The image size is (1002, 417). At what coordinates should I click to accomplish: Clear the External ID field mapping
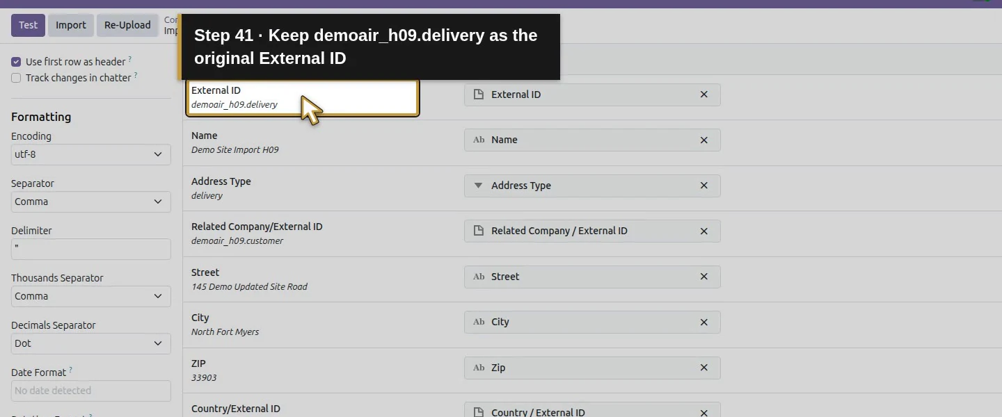703,95
